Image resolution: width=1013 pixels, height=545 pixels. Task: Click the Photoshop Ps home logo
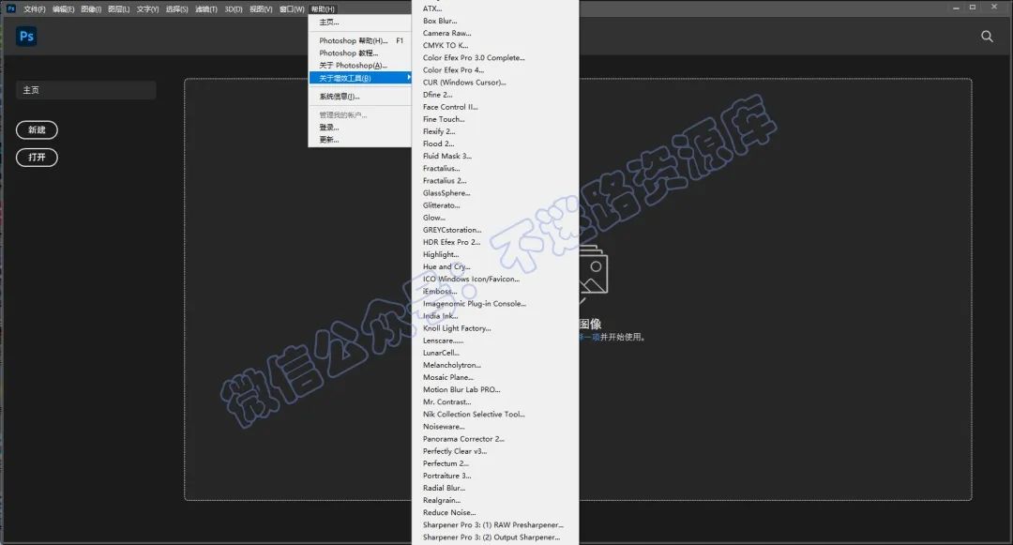tap(26, 37)
